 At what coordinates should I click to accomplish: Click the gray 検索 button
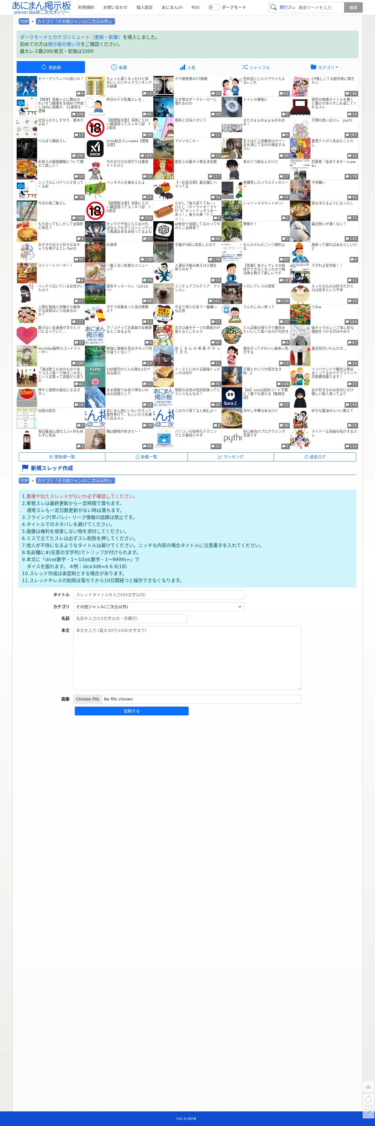(x=353, y=7)
